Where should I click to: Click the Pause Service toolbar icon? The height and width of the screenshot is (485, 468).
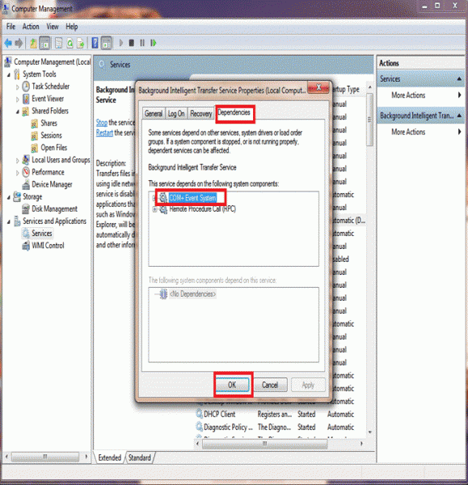click(142, 43)
